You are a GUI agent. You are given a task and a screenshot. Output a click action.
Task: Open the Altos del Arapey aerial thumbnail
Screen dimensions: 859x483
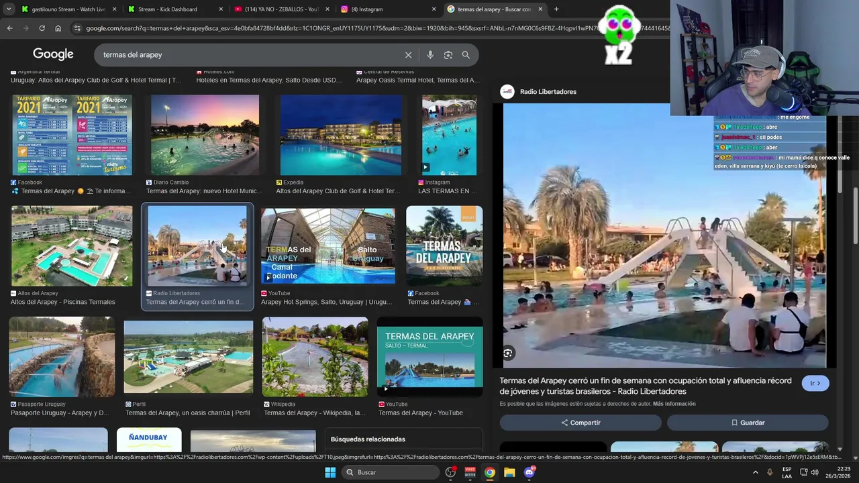pos(72,246)
